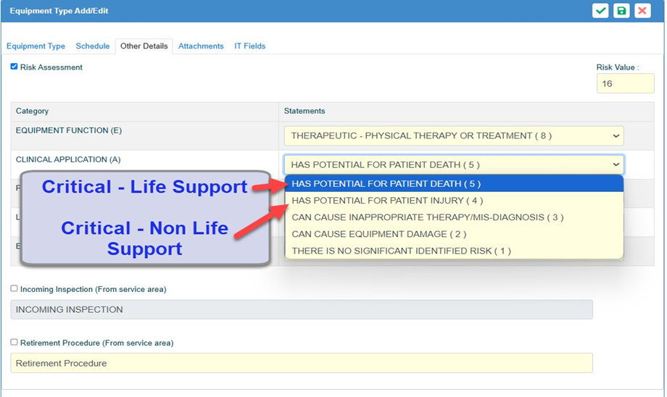
Task: Open the Equipment Function statements dropdown
Action: (x=453, y=135)
